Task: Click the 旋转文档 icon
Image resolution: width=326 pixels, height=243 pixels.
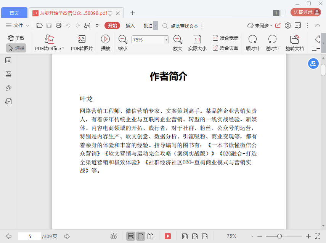Action: tap(294, 40)
